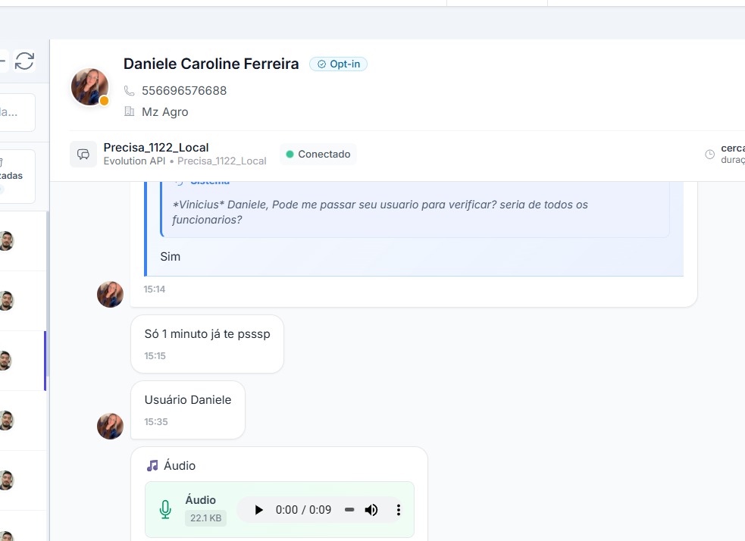This screenshot has height=541, width=745.
Task: Click the purple music note icon
Action: (152, 465)
